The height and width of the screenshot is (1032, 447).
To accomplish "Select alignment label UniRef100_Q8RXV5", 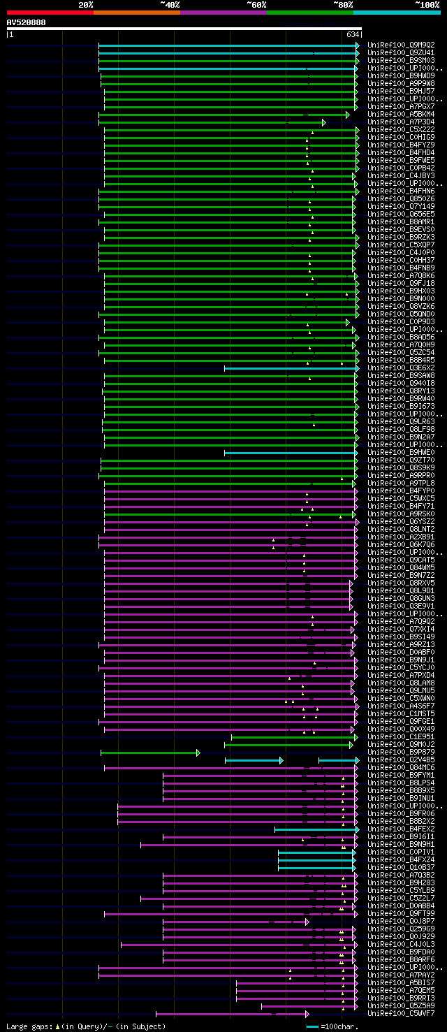I will (401, 583).
